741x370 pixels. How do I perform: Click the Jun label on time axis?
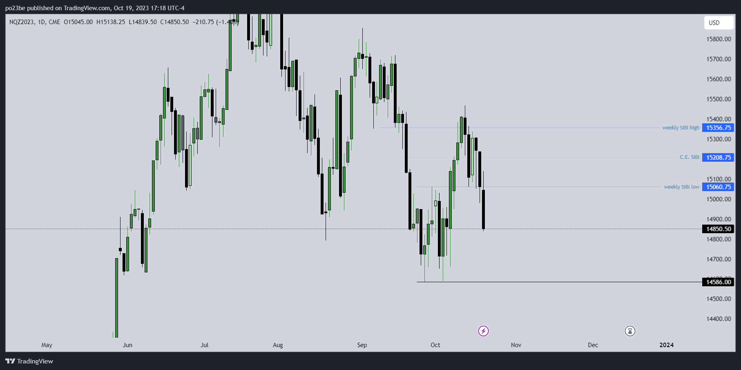(127, 345)
